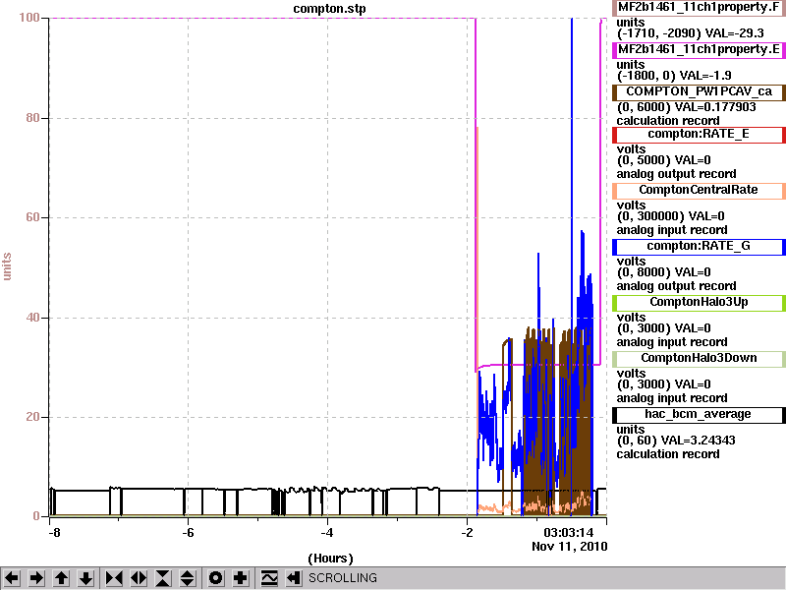This screenshot has height=590, width=786.
Task: Pan the plot right with right arrow
Action: [36, 578]
